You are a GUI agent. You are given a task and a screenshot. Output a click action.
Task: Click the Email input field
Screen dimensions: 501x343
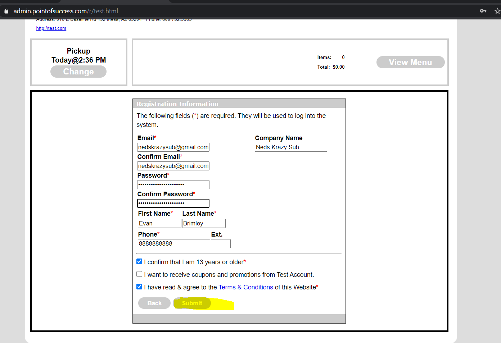173,147
